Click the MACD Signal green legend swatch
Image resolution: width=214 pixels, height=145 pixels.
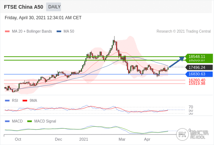pos(29,121)
